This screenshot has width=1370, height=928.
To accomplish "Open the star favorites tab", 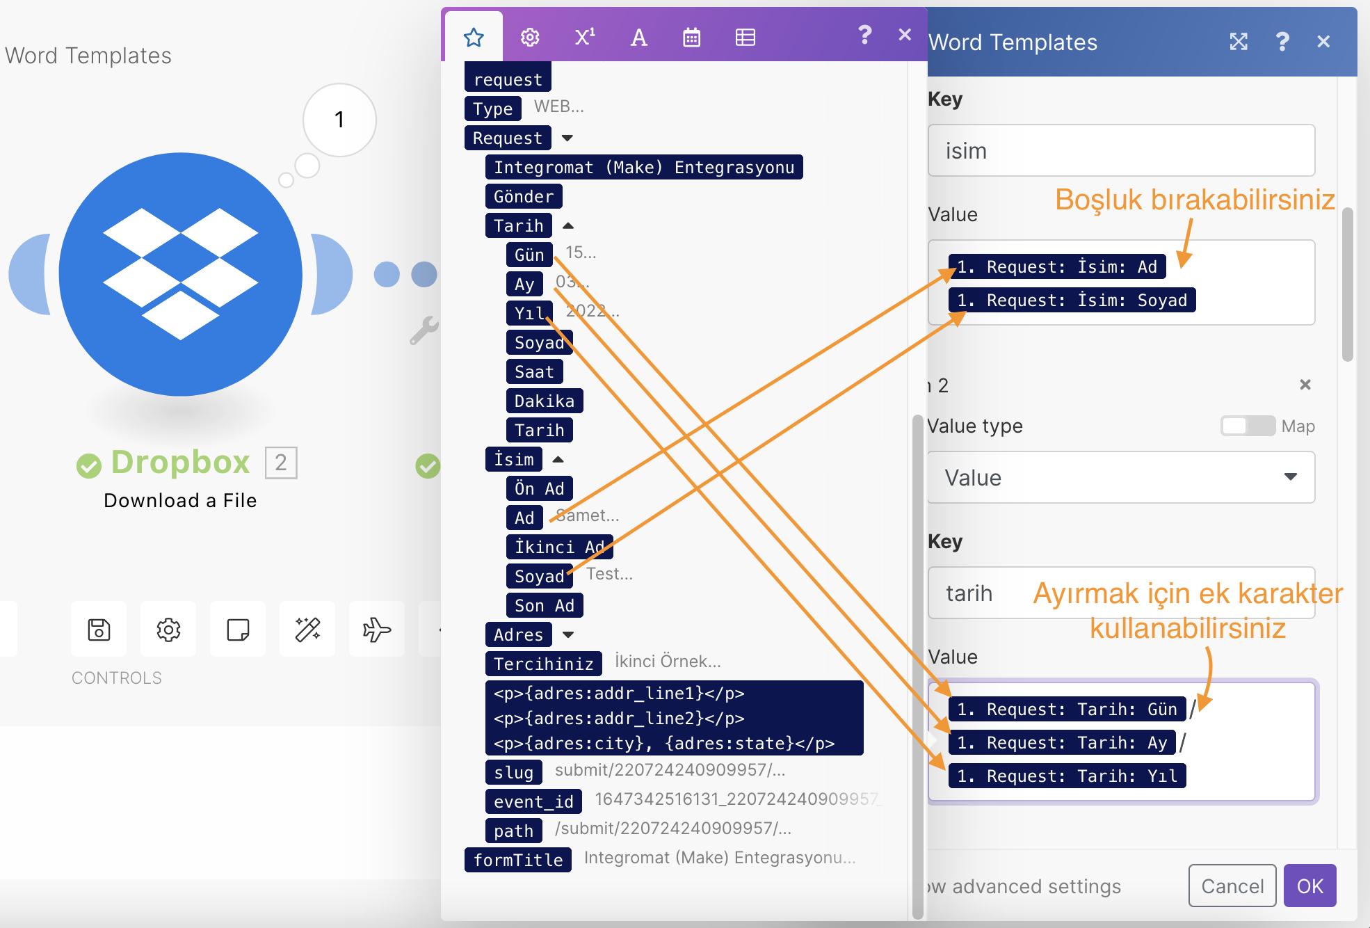I will click(474, 38).
